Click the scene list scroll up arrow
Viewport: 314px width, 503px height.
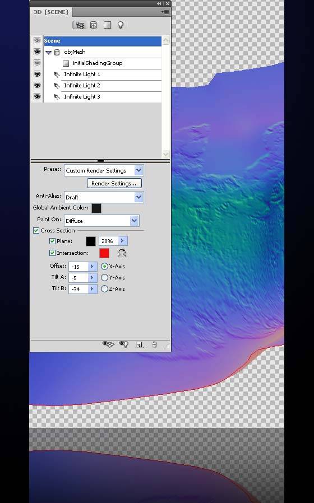165,40
